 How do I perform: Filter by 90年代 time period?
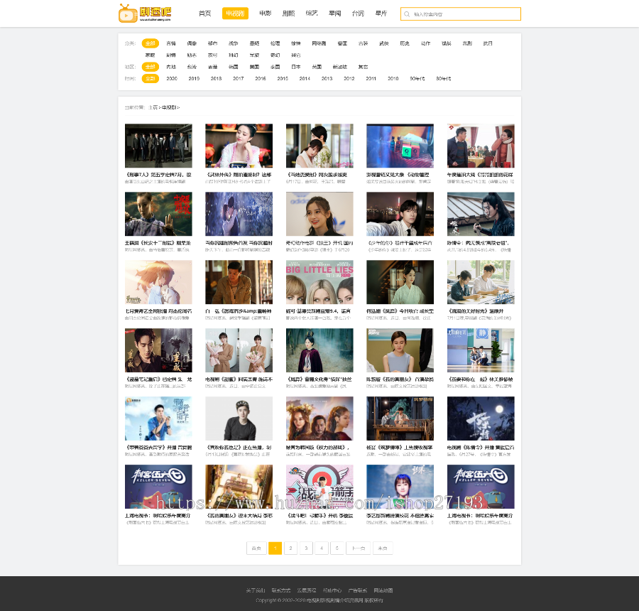(417, 78)
